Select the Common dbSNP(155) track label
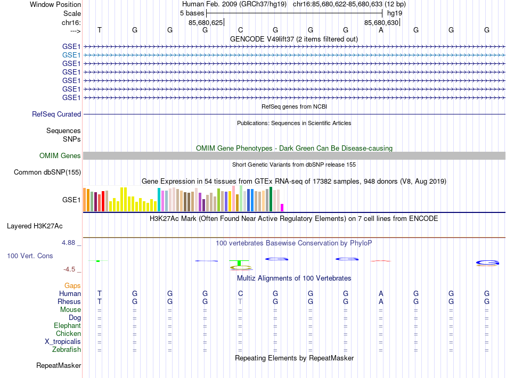This screenshot has height=378, width=506. pos(47,172)
